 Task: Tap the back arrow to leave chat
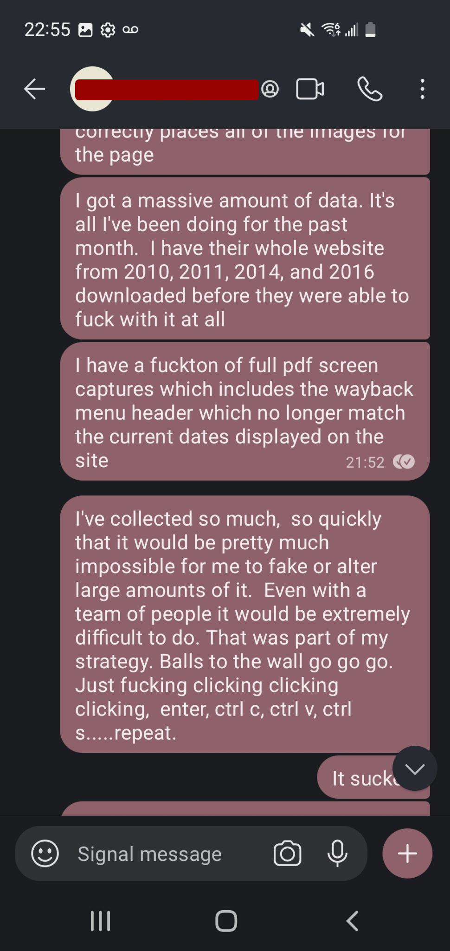(x=34, y=89)
